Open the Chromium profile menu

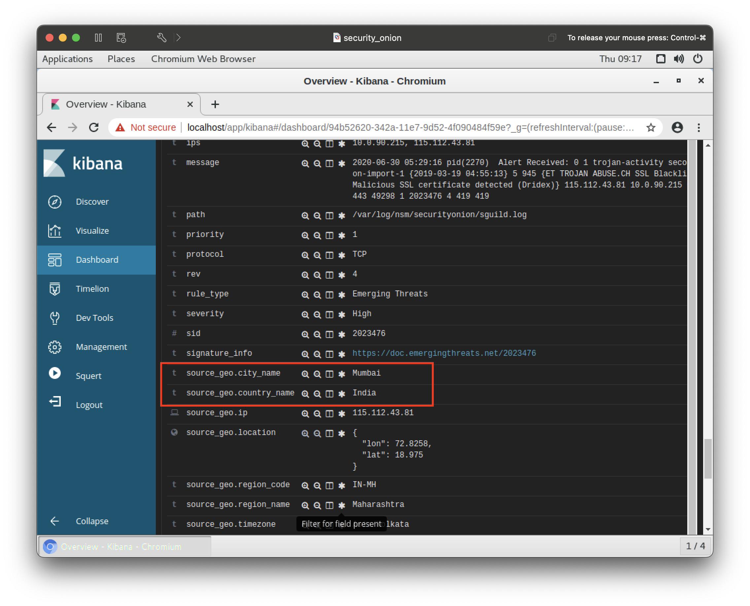677,128
